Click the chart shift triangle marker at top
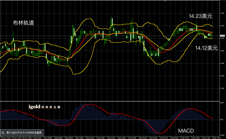 (165, 1)
